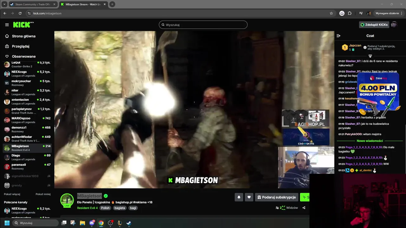
Task: Go to Strona główna
Action: pyautogui.click(x=20, y=36)
